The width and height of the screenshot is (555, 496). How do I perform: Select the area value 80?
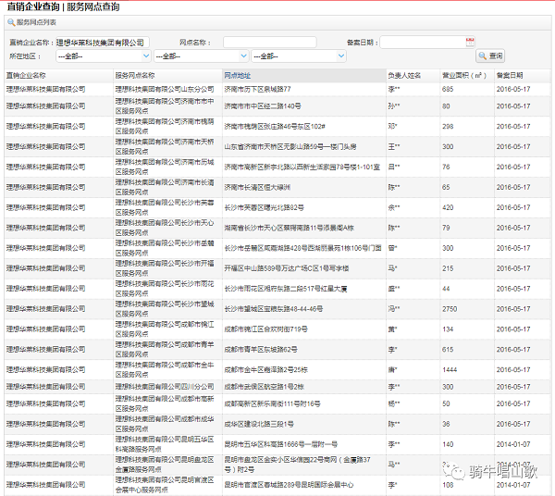coord(446,105)
